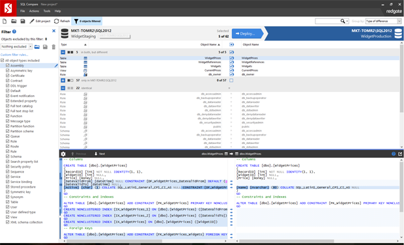Open the Nothing excluded filter dropdown

16,47
